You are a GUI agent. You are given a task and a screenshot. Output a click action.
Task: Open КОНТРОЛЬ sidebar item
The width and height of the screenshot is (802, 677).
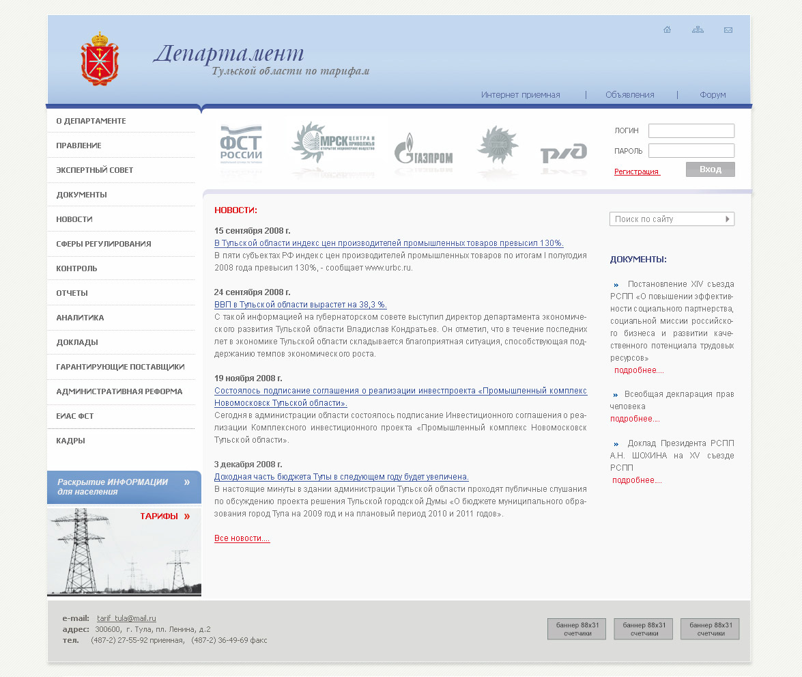(76, 268)
